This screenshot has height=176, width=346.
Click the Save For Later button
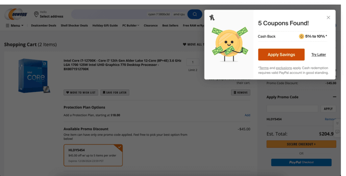point(115,93)
